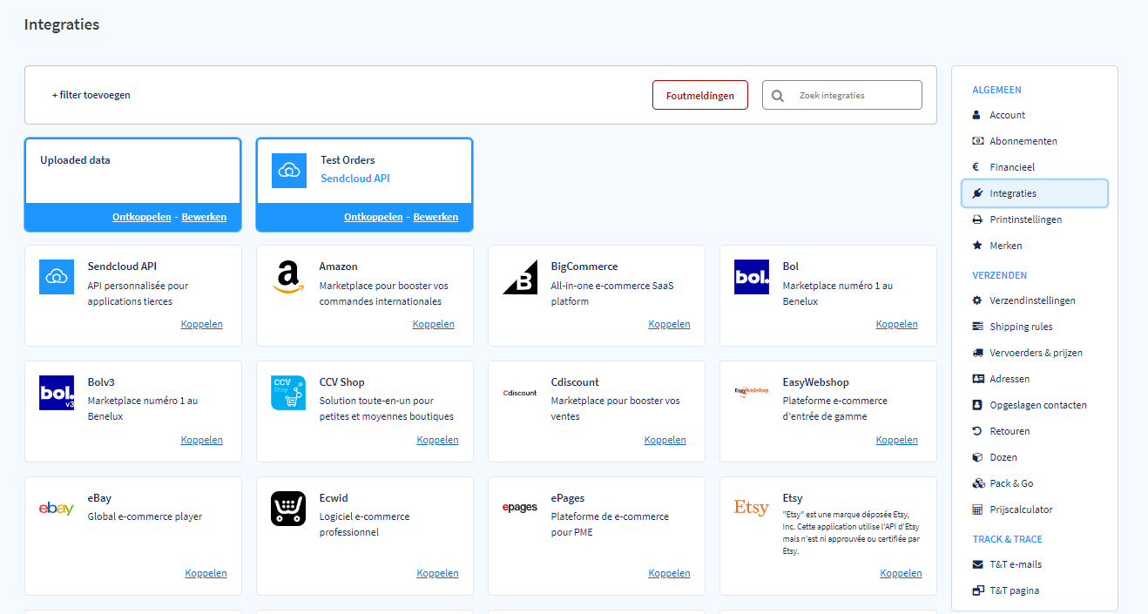Click Koppelen for Bolv3
Screen dimensions: 1148x614
click(x=202, y=440)
